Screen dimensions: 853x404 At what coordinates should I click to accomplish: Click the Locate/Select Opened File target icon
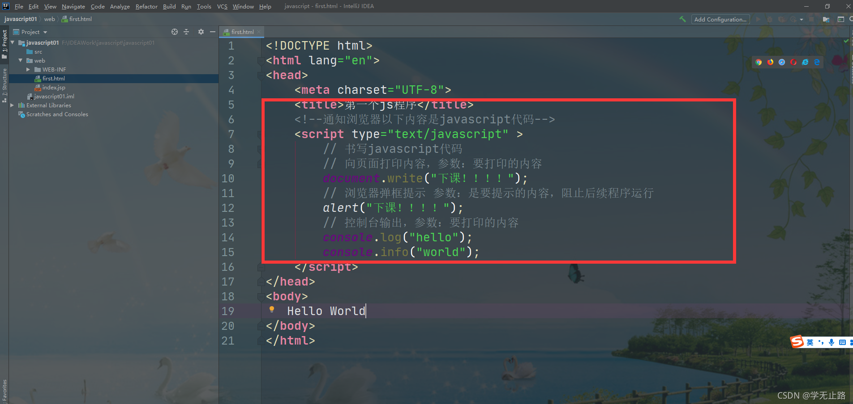pyautogui.click(x=175, y=32)
